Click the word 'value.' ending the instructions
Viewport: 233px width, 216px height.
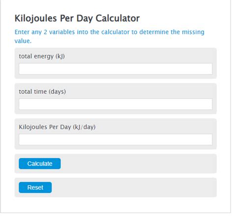coord(23,41)
